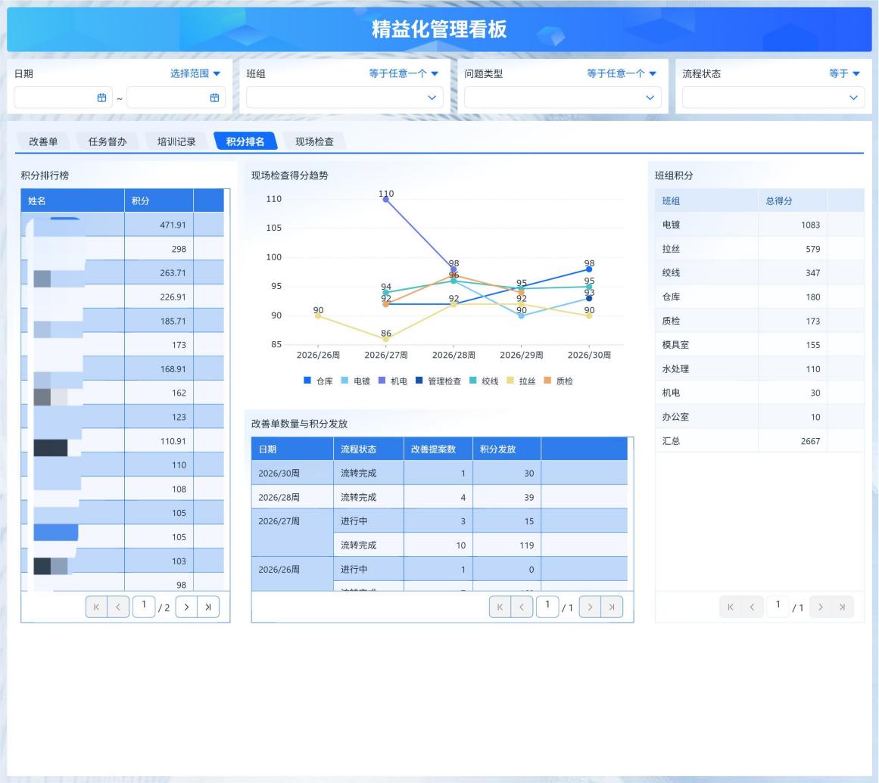
Task: Go to next page in 班组积分 pager
Action: click(820, 607)
